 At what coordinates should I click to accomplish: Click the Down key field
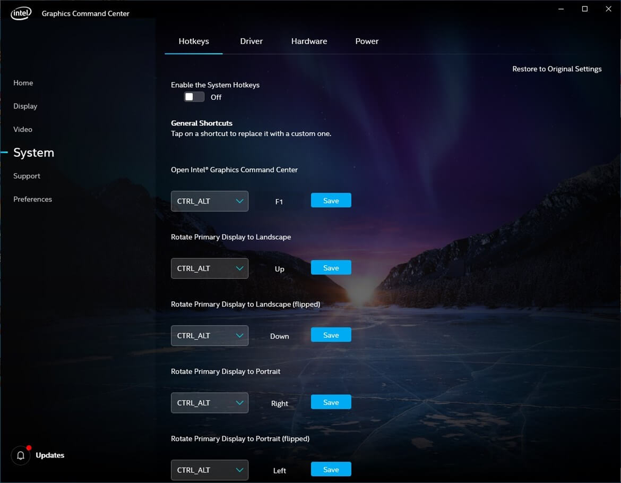pyautogui.click(x=279, y=336)
